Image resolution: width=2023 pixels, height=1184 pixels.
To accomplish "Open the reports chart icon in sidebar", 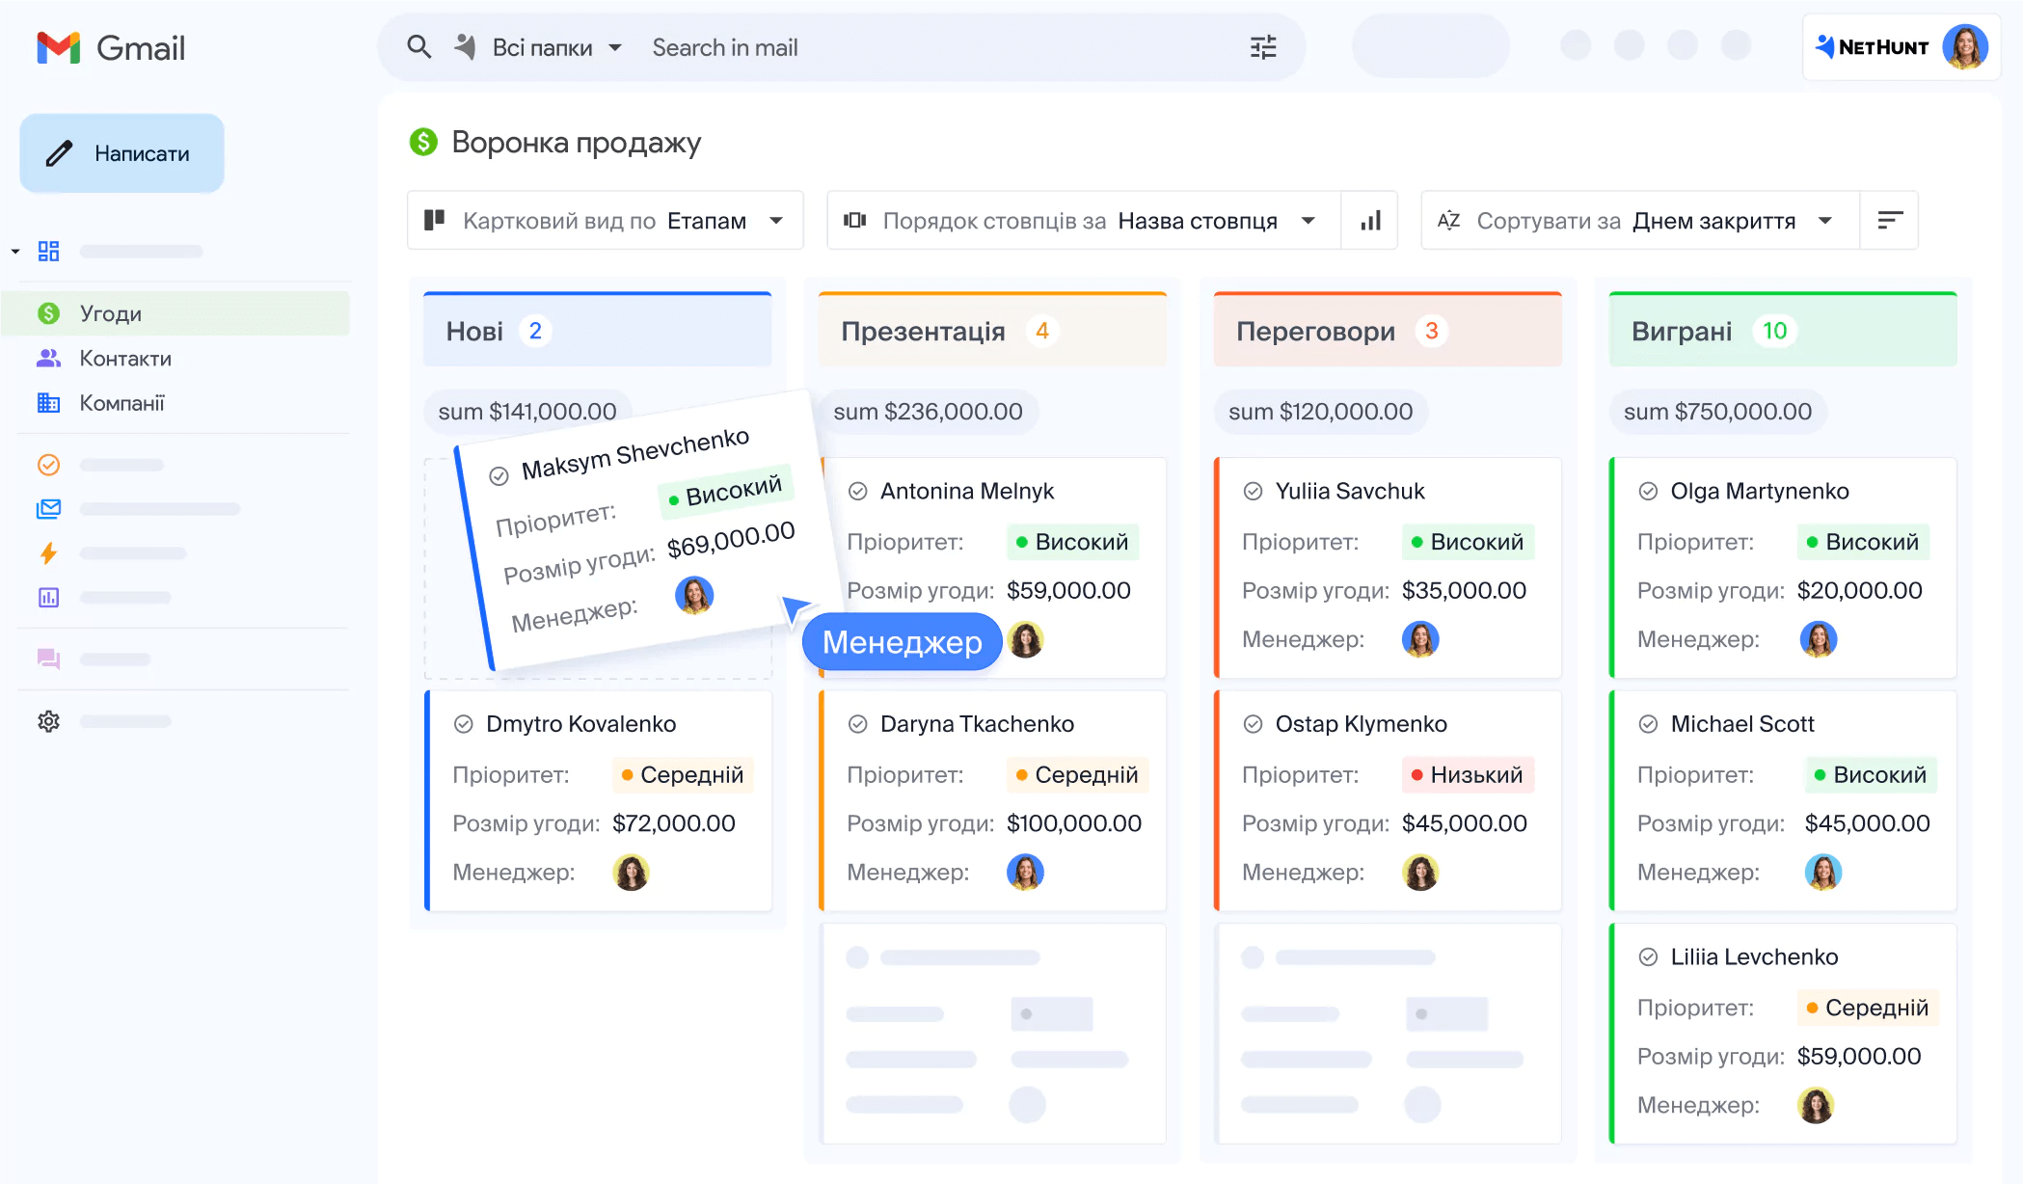I will (x=48, y=597).
